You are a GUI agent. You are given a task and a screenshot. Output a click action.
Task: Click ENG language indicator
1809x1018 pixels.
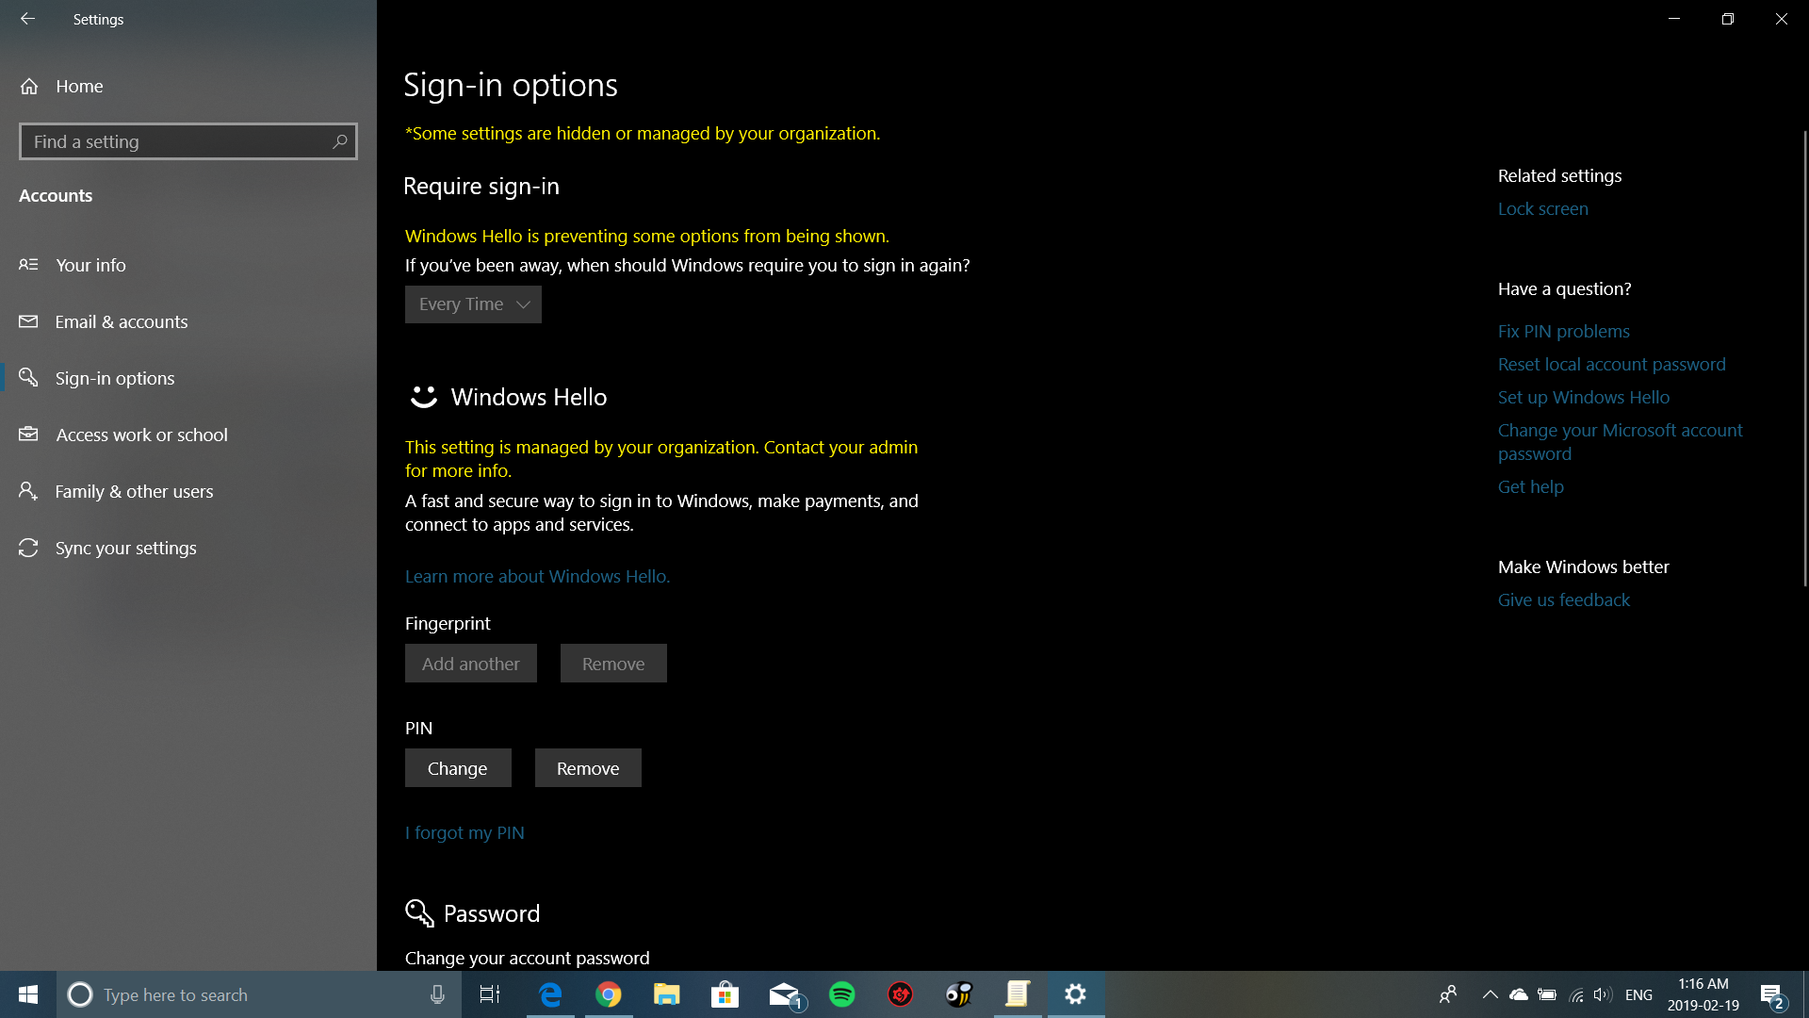pos(1638,994)
